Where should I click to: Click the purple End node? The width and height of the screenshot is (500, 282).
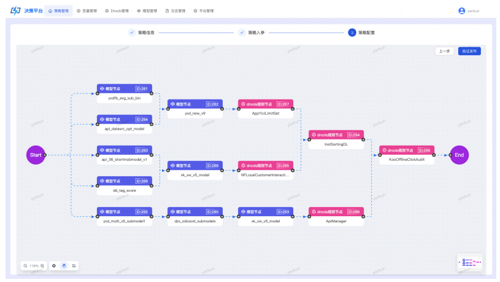tap(459, 155)
